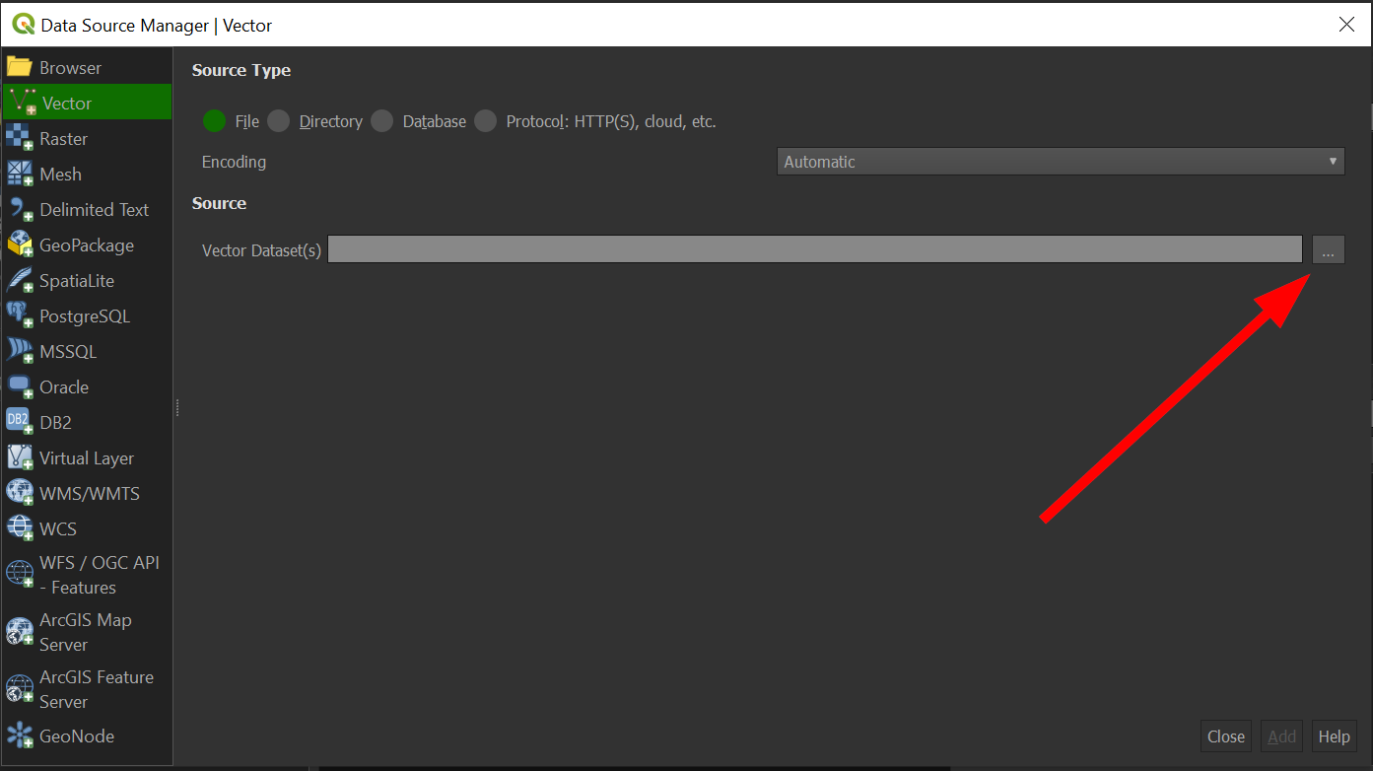Click the WCS globe icon
Viewport: 1373px width, 771px height.
pos(20,528)
